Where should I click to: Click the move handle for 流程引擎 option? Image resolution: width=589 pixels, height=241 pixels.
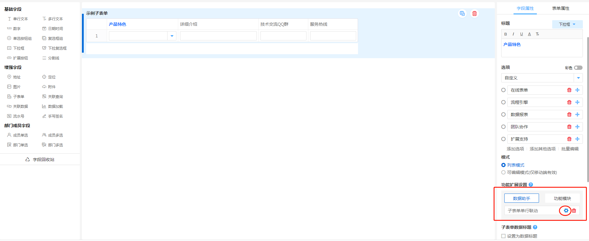pos(577,102)
